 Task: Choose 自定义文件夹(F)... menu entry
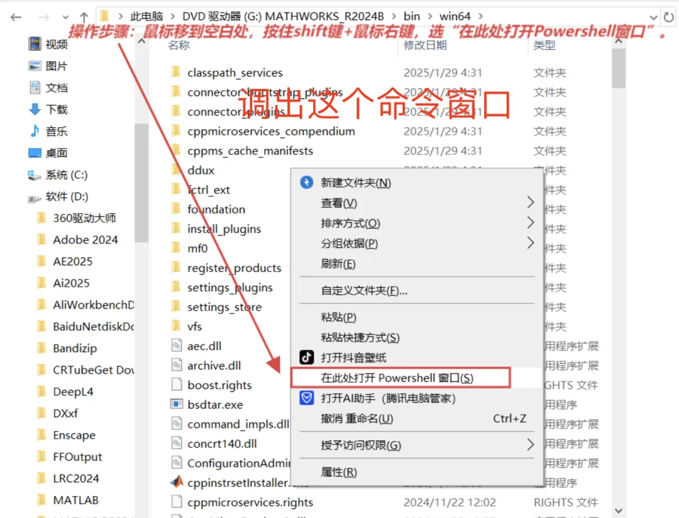[417, 290]
